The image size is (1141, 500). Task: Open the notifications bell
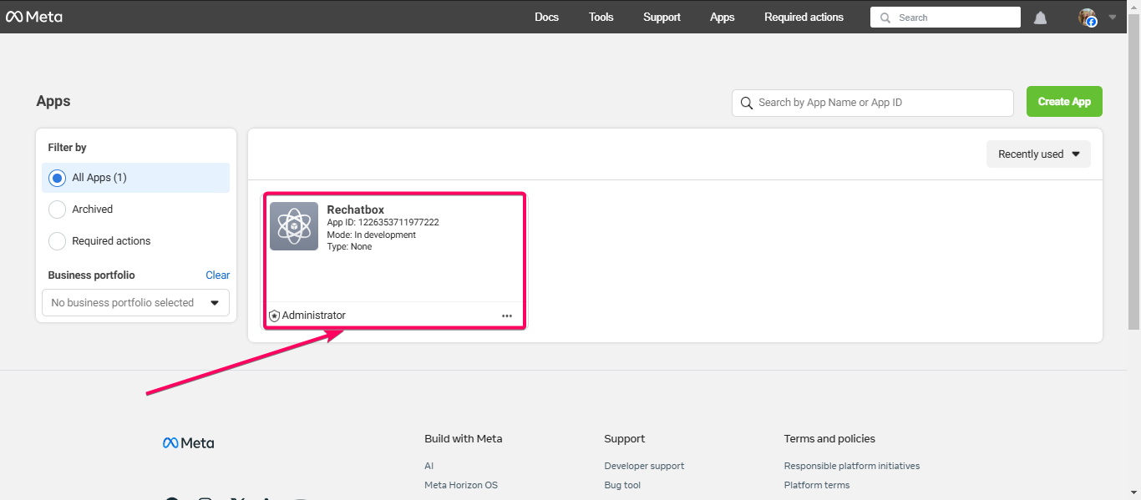(x=1040, y=18)
